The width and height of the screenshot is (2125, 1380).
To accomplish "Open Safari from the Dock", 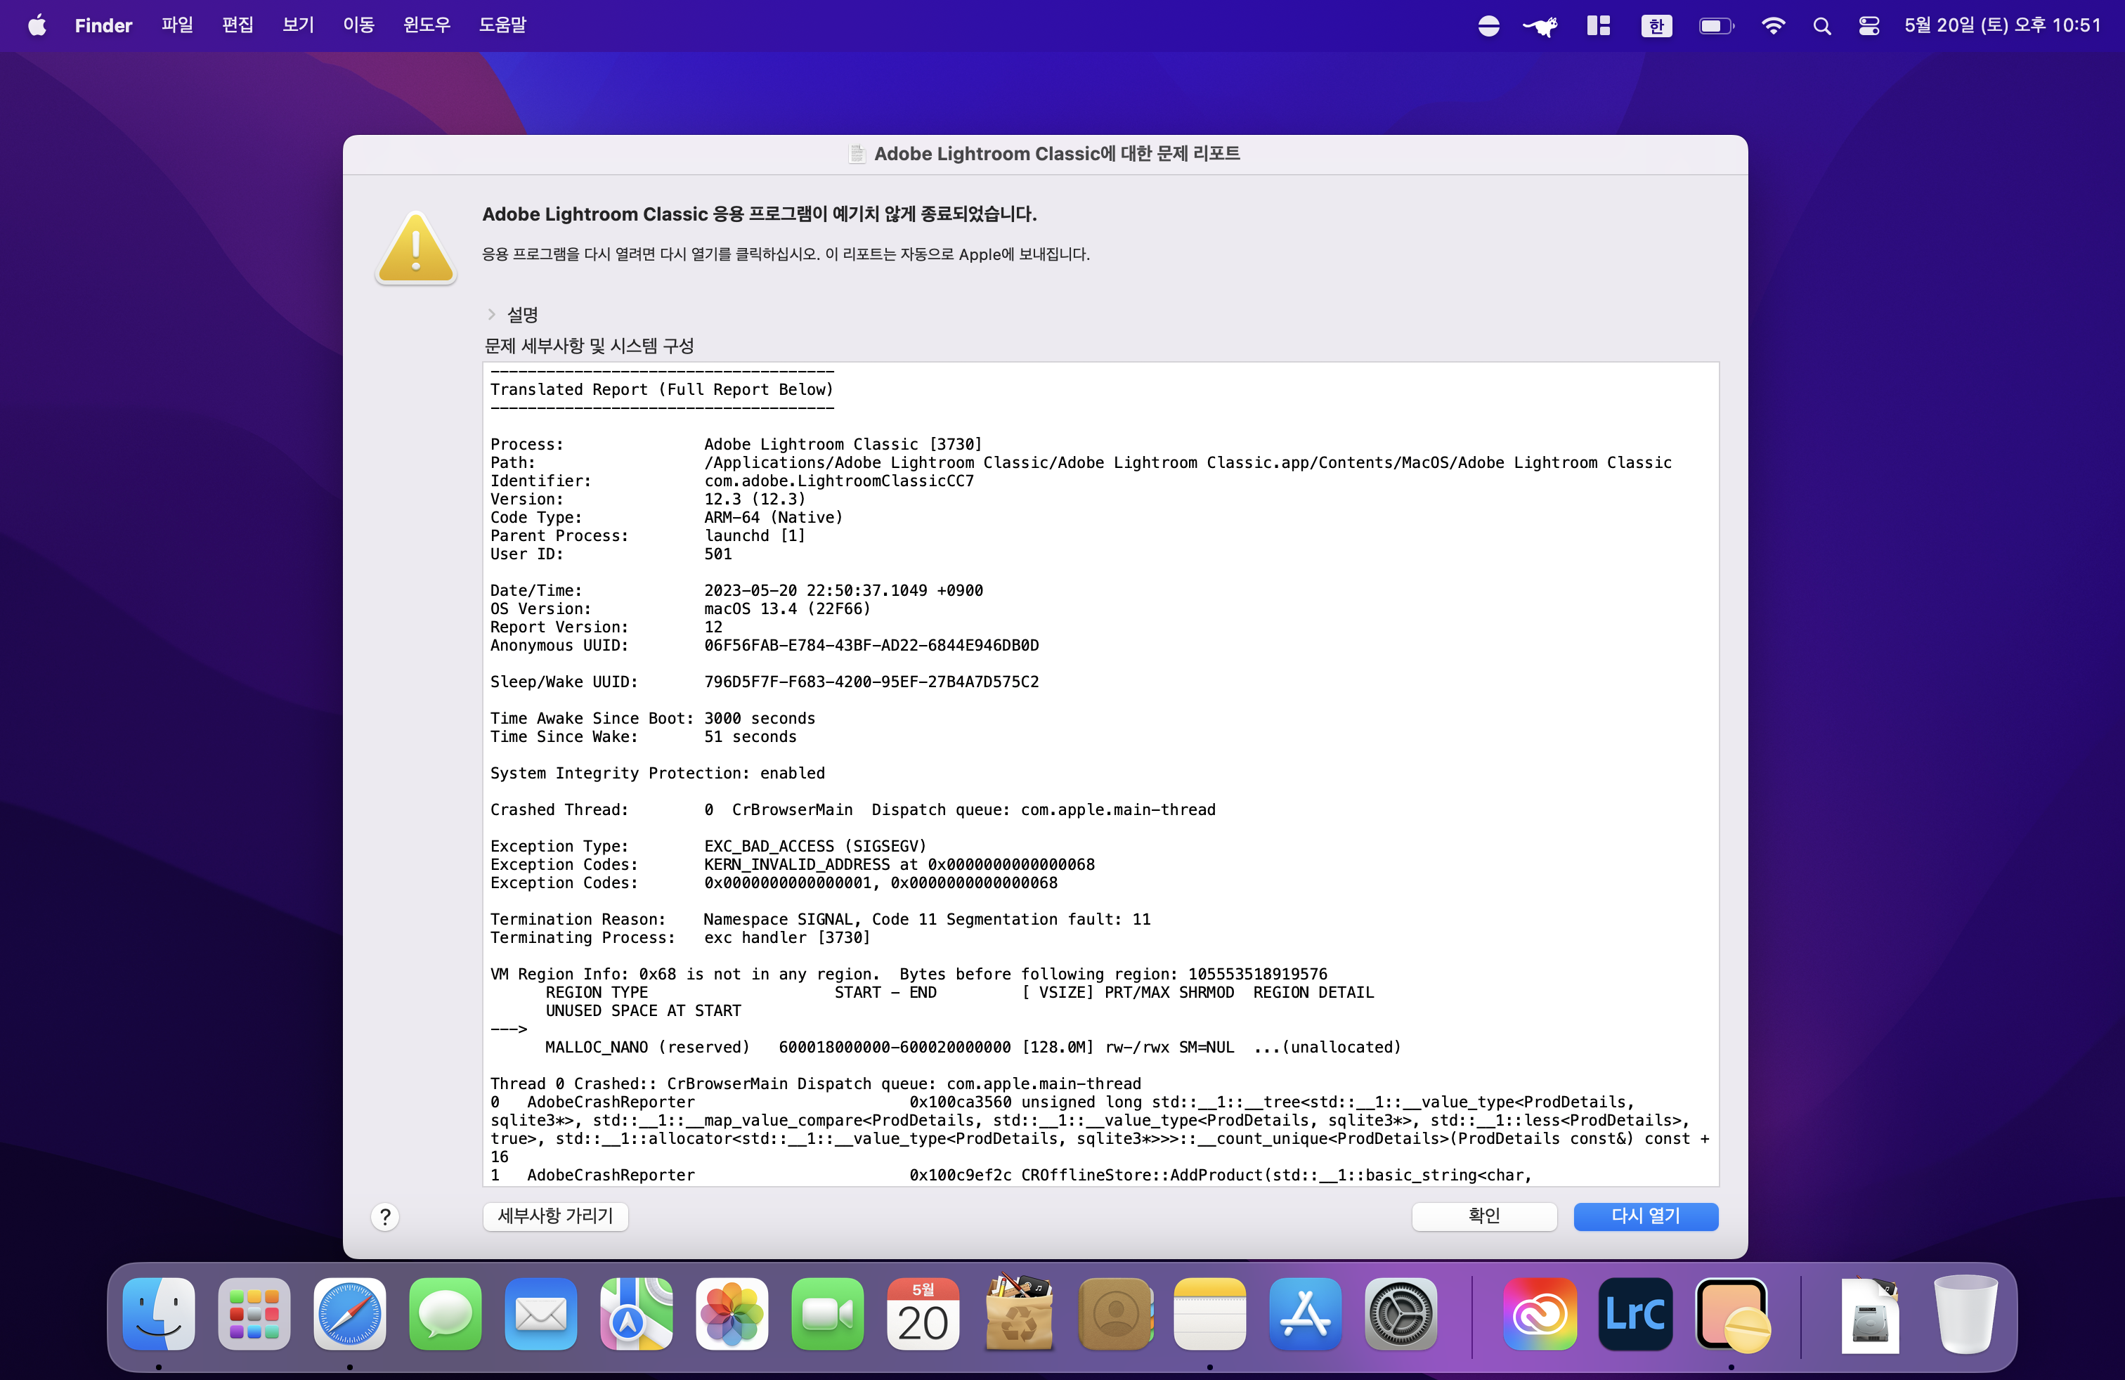I will 349,1313.
